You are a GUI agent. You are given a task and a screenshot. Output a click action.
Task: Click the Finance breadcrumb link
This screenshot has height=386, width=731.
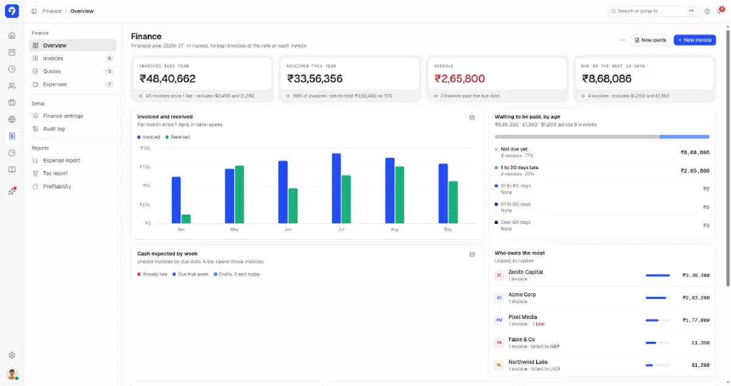[52, 11]
